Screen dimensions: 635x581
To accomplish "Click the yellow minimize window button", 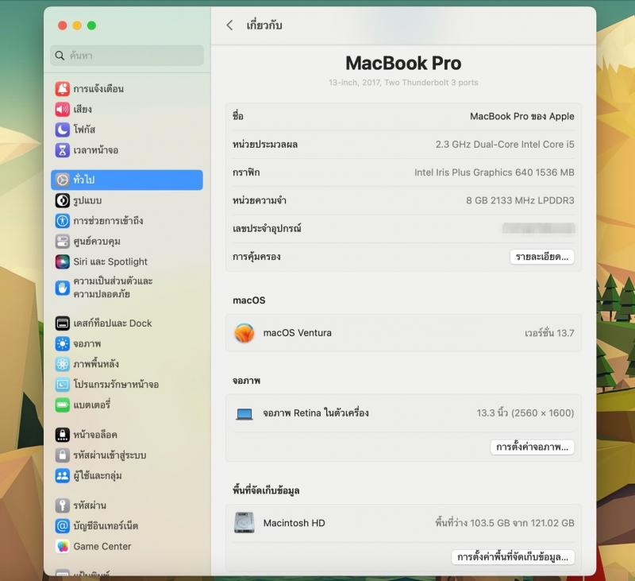I will [77, 25].
